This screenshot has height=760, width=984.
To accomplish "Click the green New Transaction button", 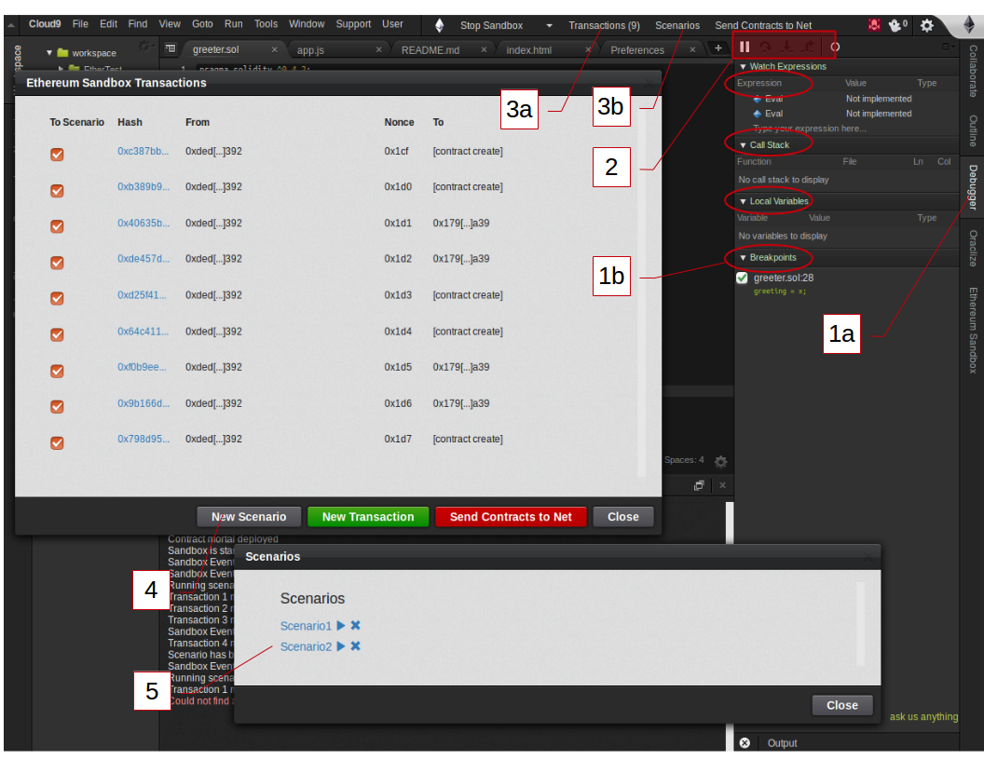I will tap(368, 517).
